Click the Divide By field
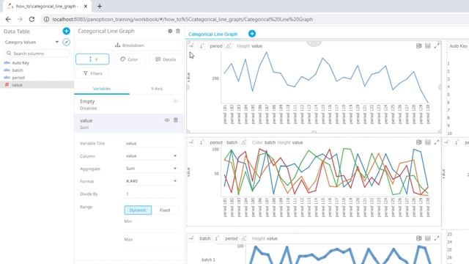469x264 pixels. coord(151,194)
